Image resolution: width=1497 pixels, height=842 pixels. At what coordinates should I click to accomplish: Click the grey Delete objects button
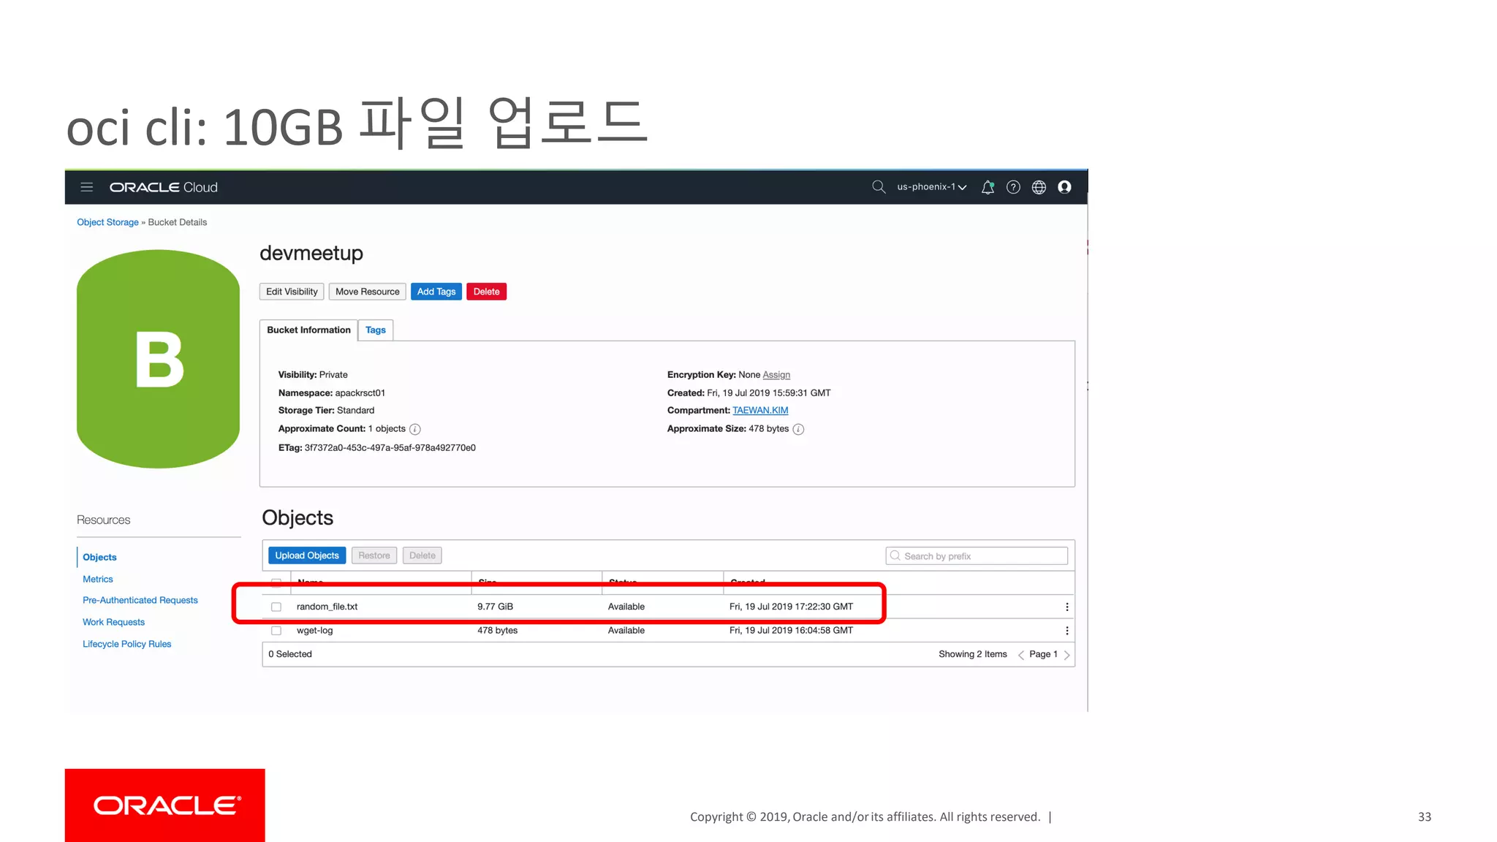point(422,555)
